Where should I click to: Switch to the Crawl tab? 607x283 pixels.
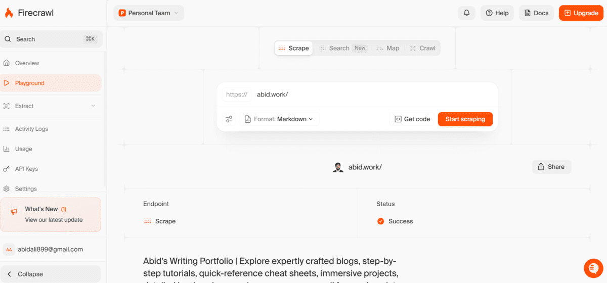pyautogui.click(x=422, y=48)
